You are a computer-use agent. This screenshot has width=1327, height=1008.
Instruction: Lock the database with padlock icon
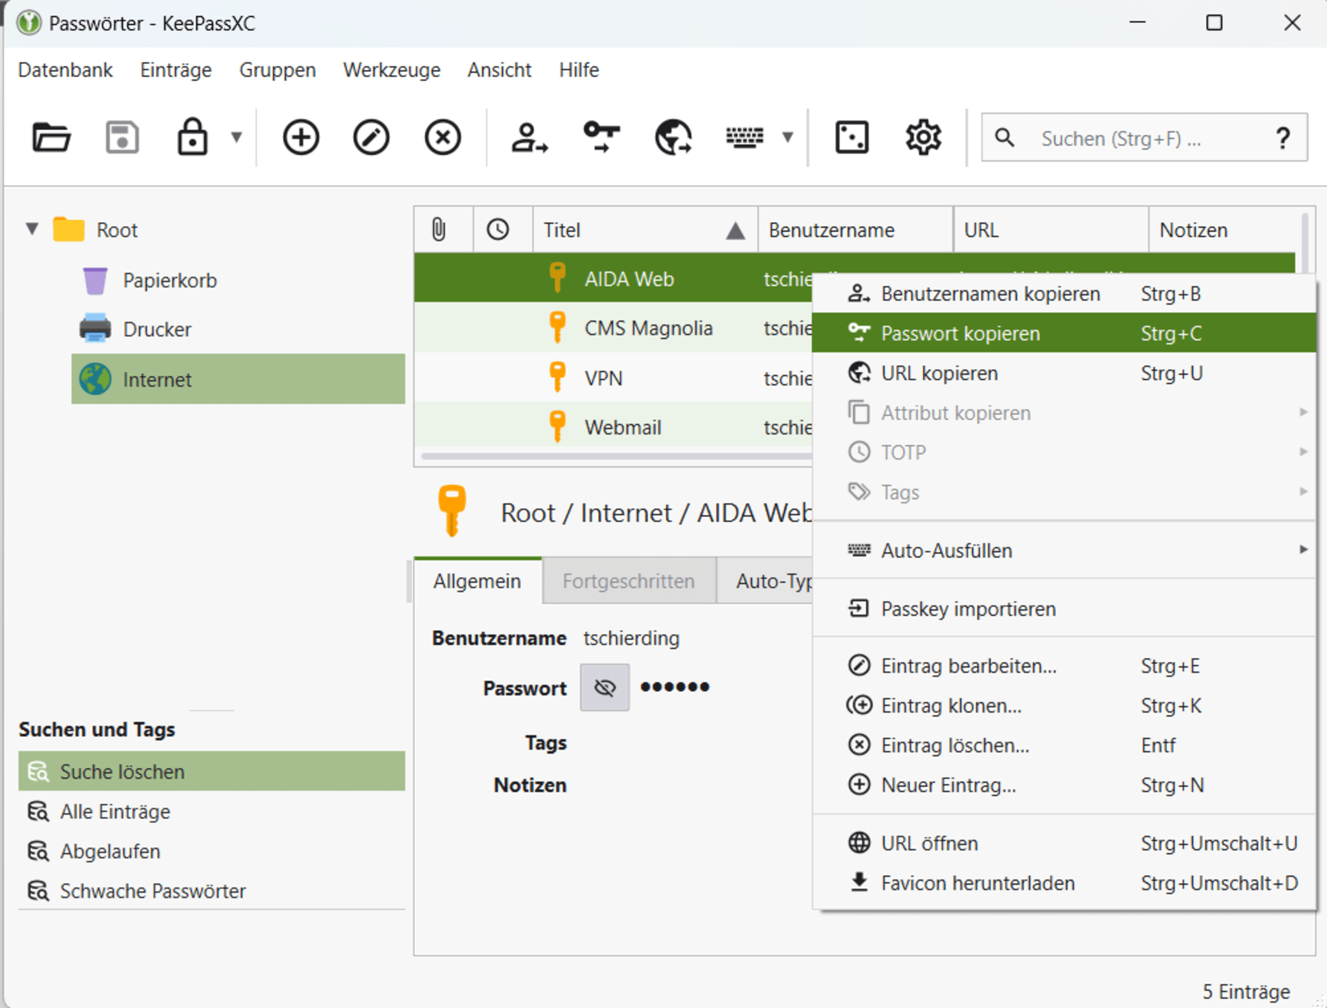coord(192,137)
